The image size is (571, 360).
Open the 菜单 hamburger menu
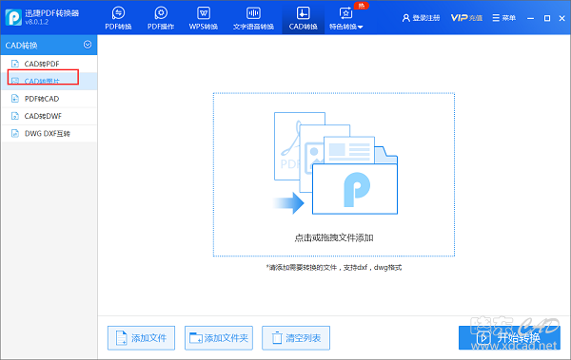(x=504, y=18)
